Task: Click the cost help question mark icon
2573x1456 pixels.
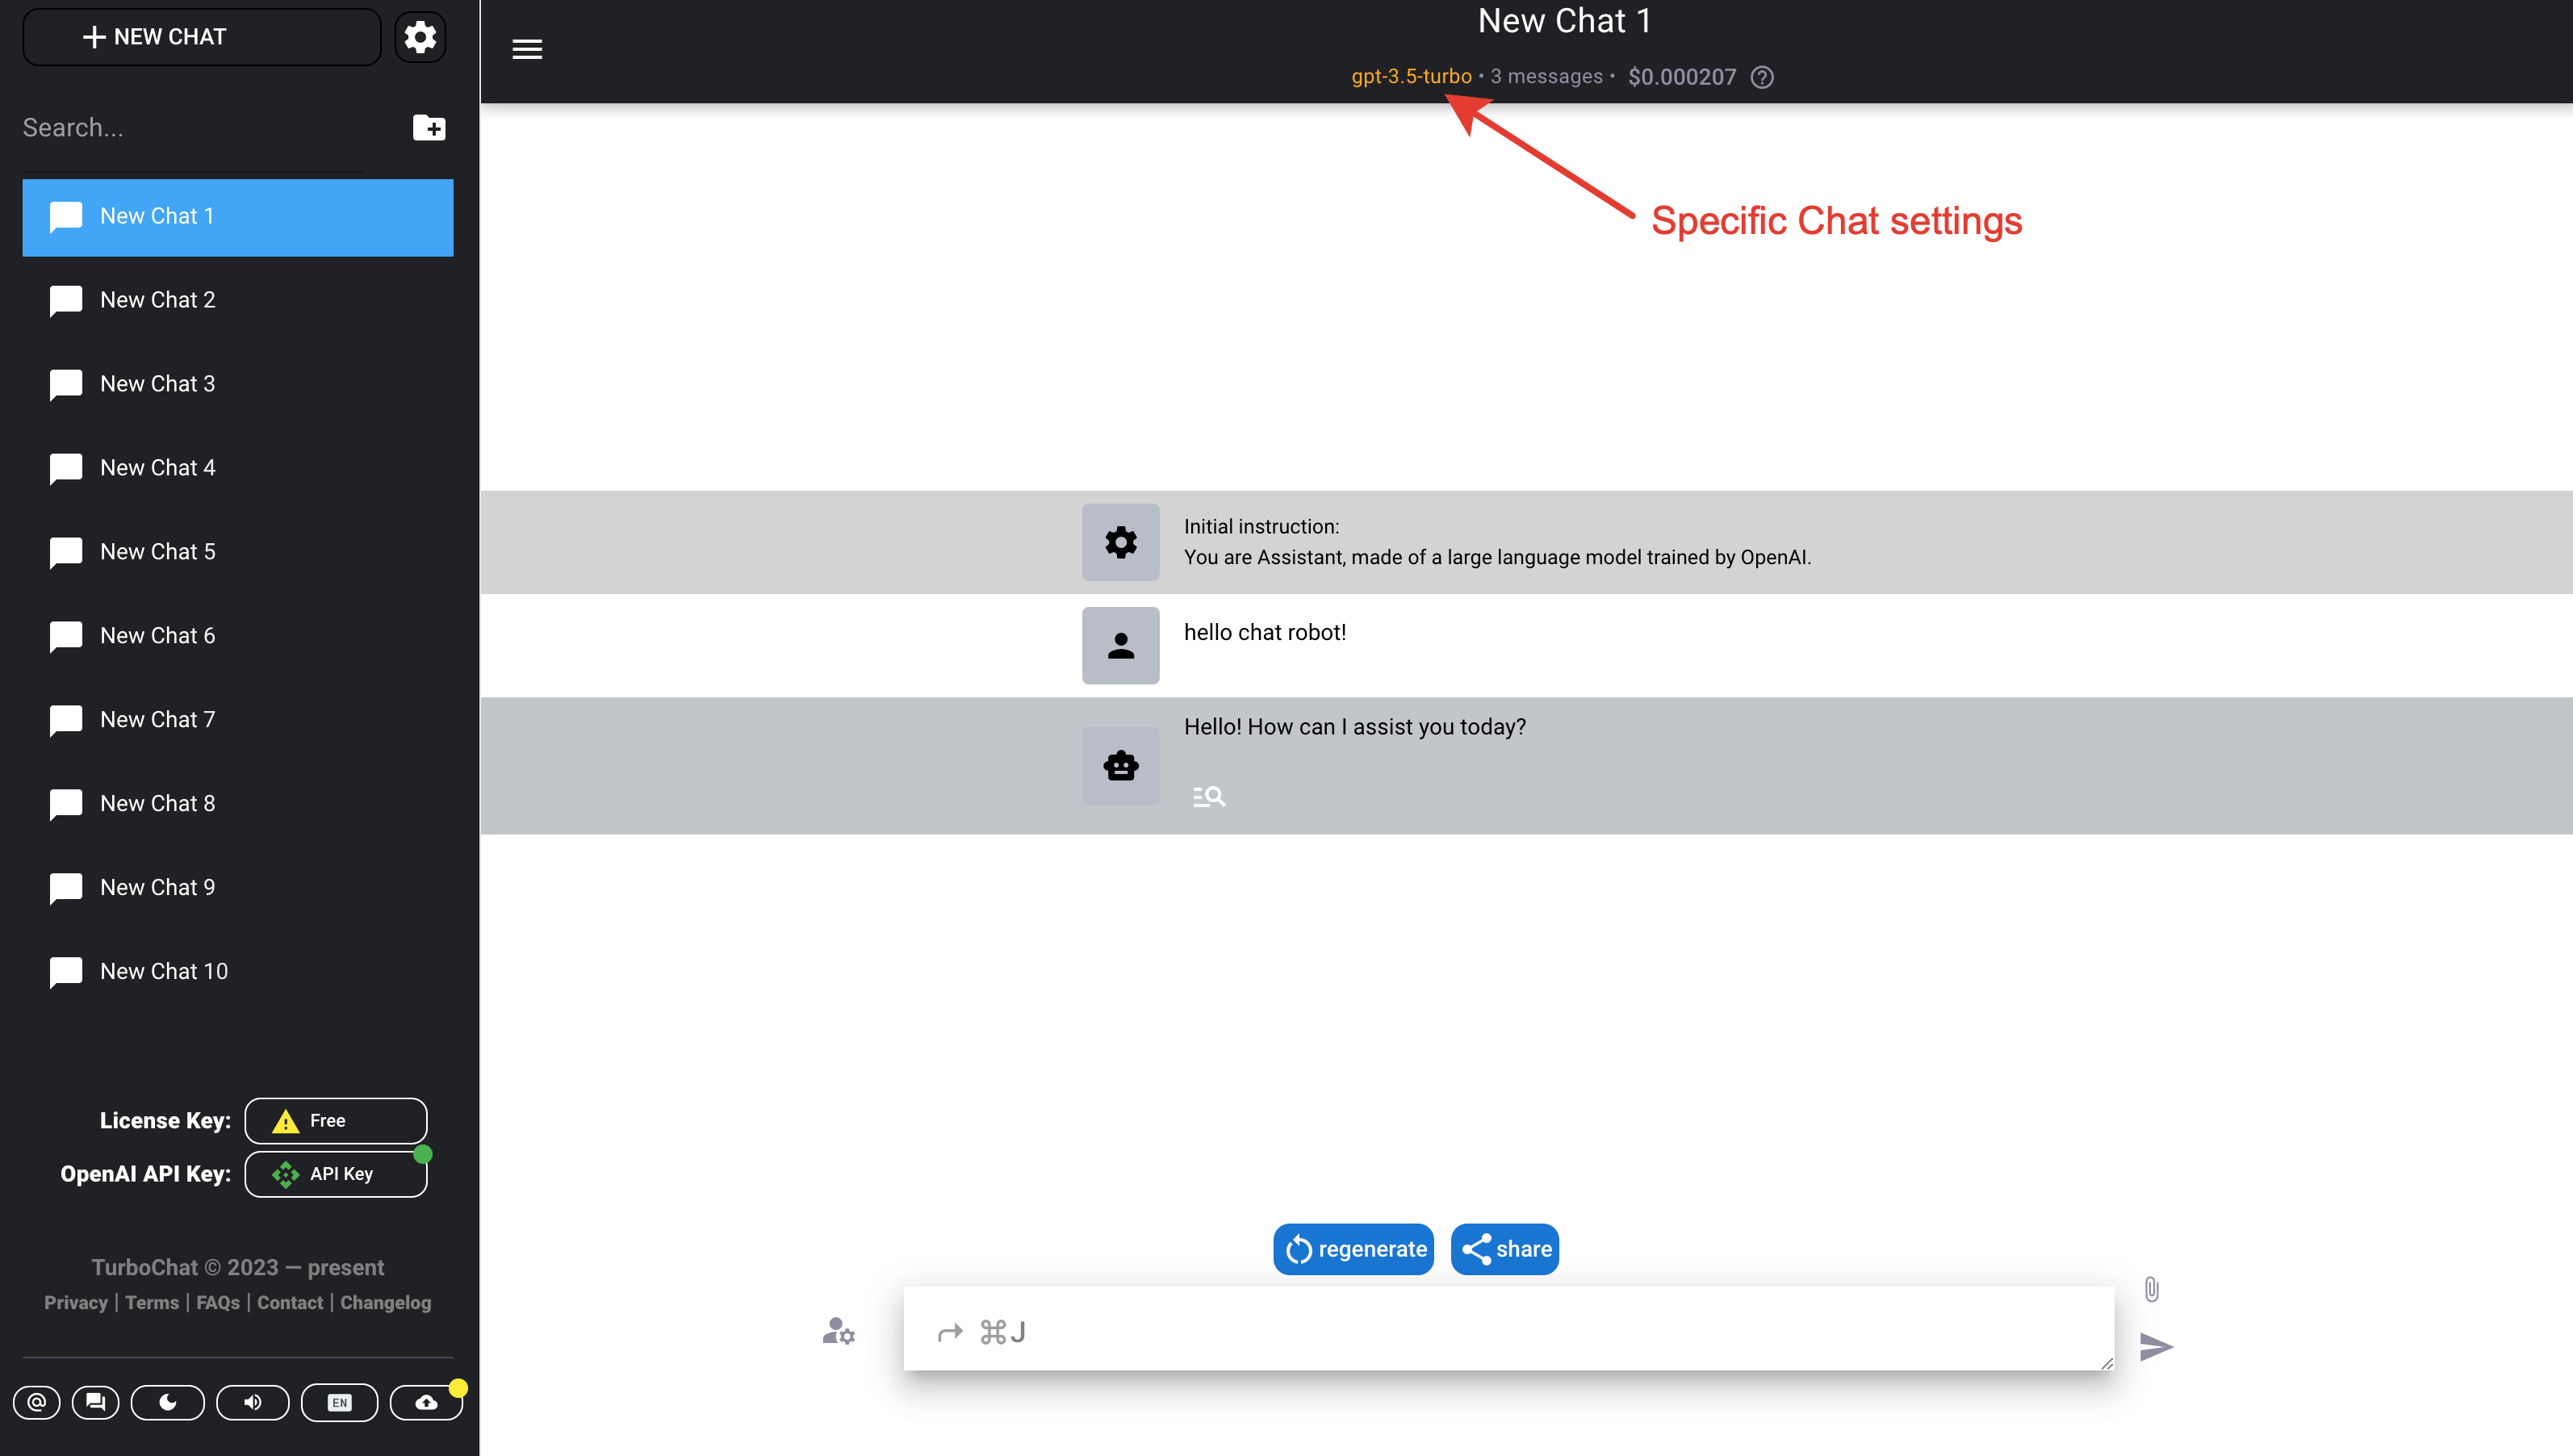Action: [x=1762, y=77]
